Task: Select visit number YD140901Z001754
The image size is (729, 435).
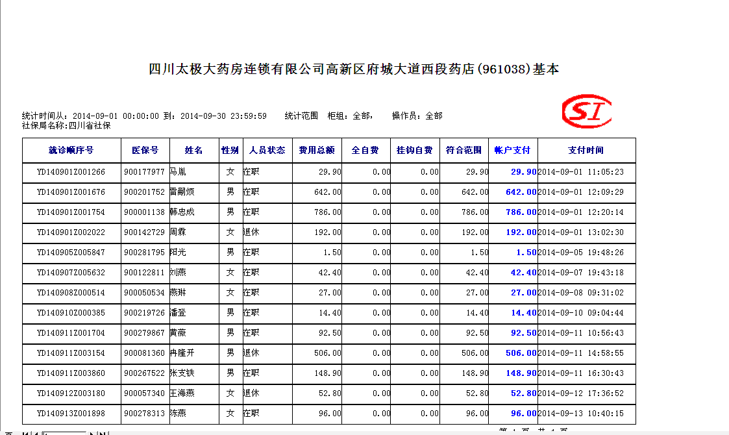Action: click(71, 212)
